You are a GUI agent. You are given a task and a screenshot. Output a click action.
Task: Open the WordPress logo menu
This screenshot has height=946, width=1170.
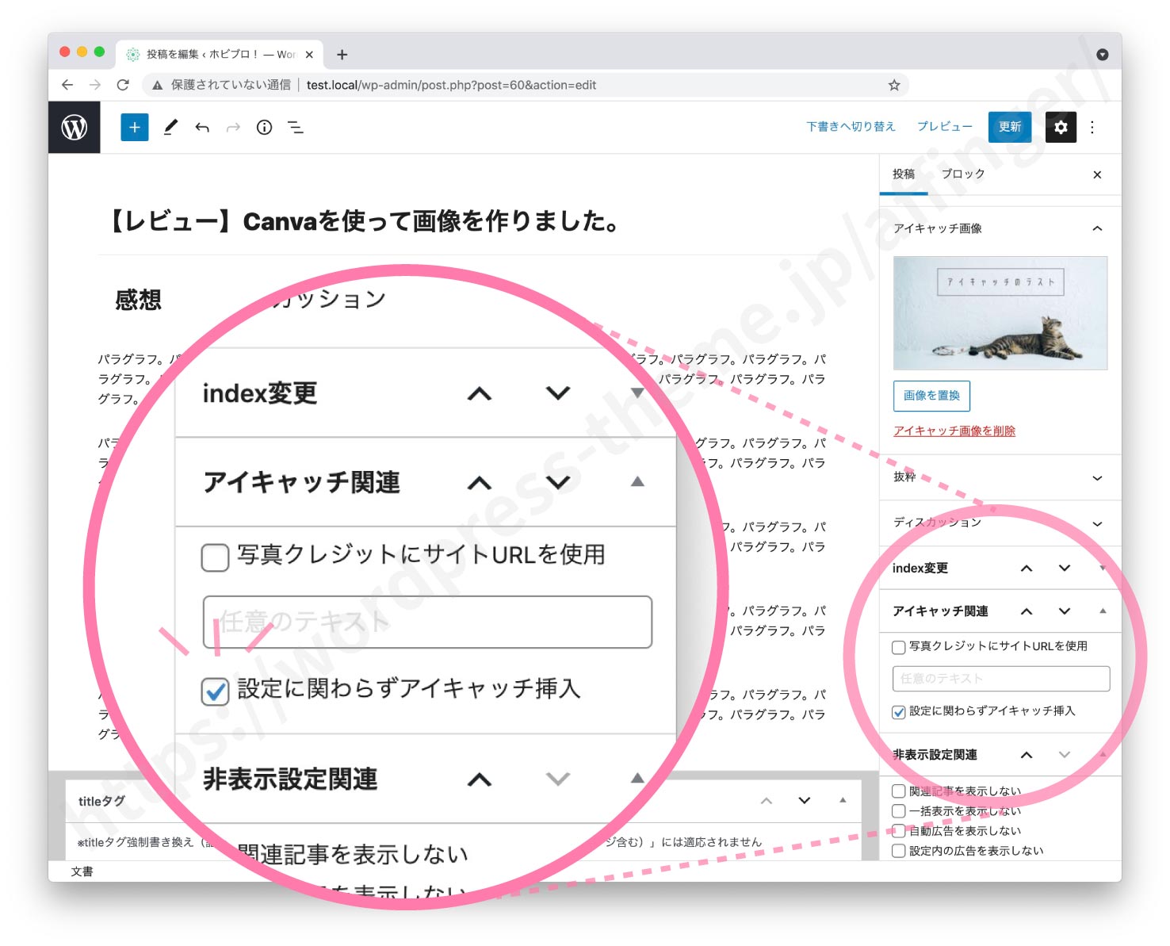tap(75, 127)
